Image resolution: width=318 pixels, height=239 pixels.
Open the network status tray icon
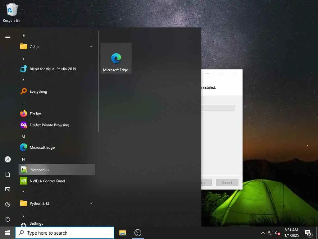(270, 233)
